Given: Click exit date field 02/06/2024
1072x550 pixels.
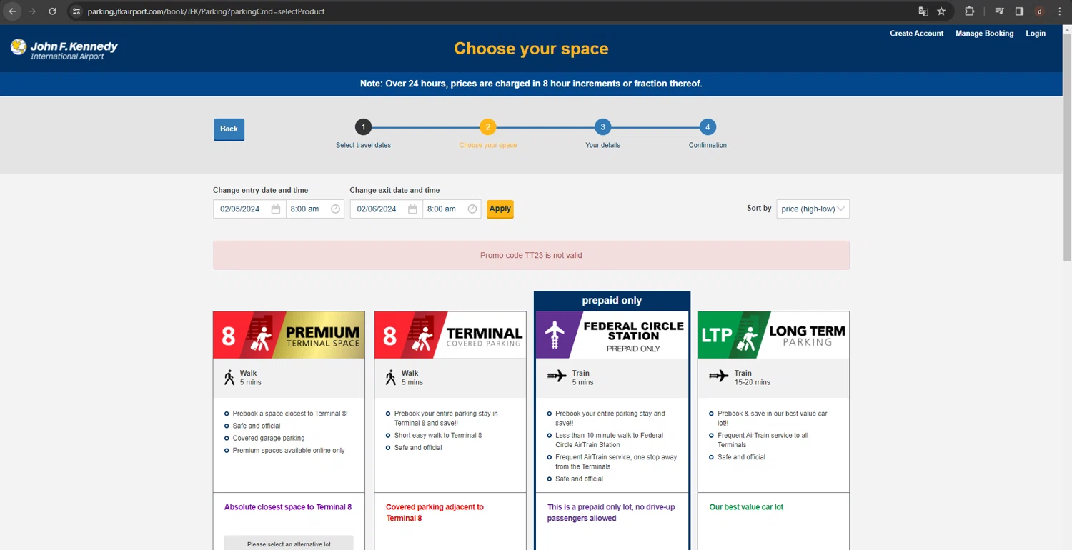Looking at the screenshot, I should pyautogui.click(x=386, y=209).
